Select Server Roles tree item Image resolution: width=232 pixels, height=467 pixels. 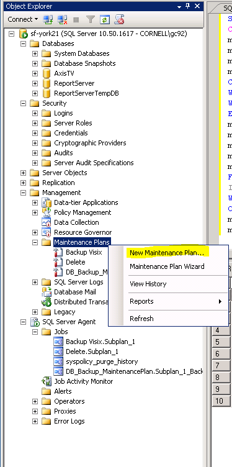(x=73, y=123)
